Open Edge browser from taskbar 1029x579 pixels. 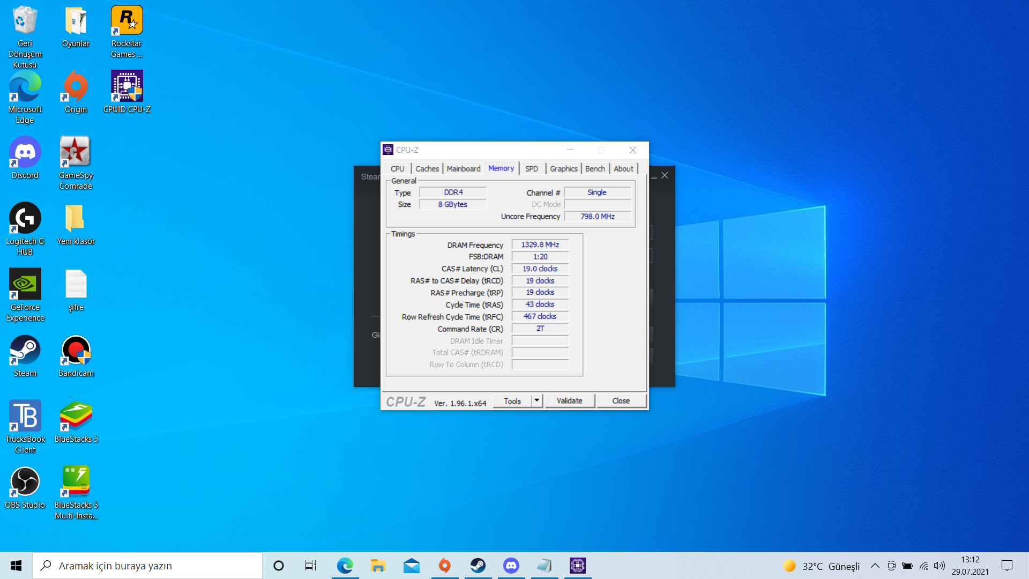click(x=345, y=566)
